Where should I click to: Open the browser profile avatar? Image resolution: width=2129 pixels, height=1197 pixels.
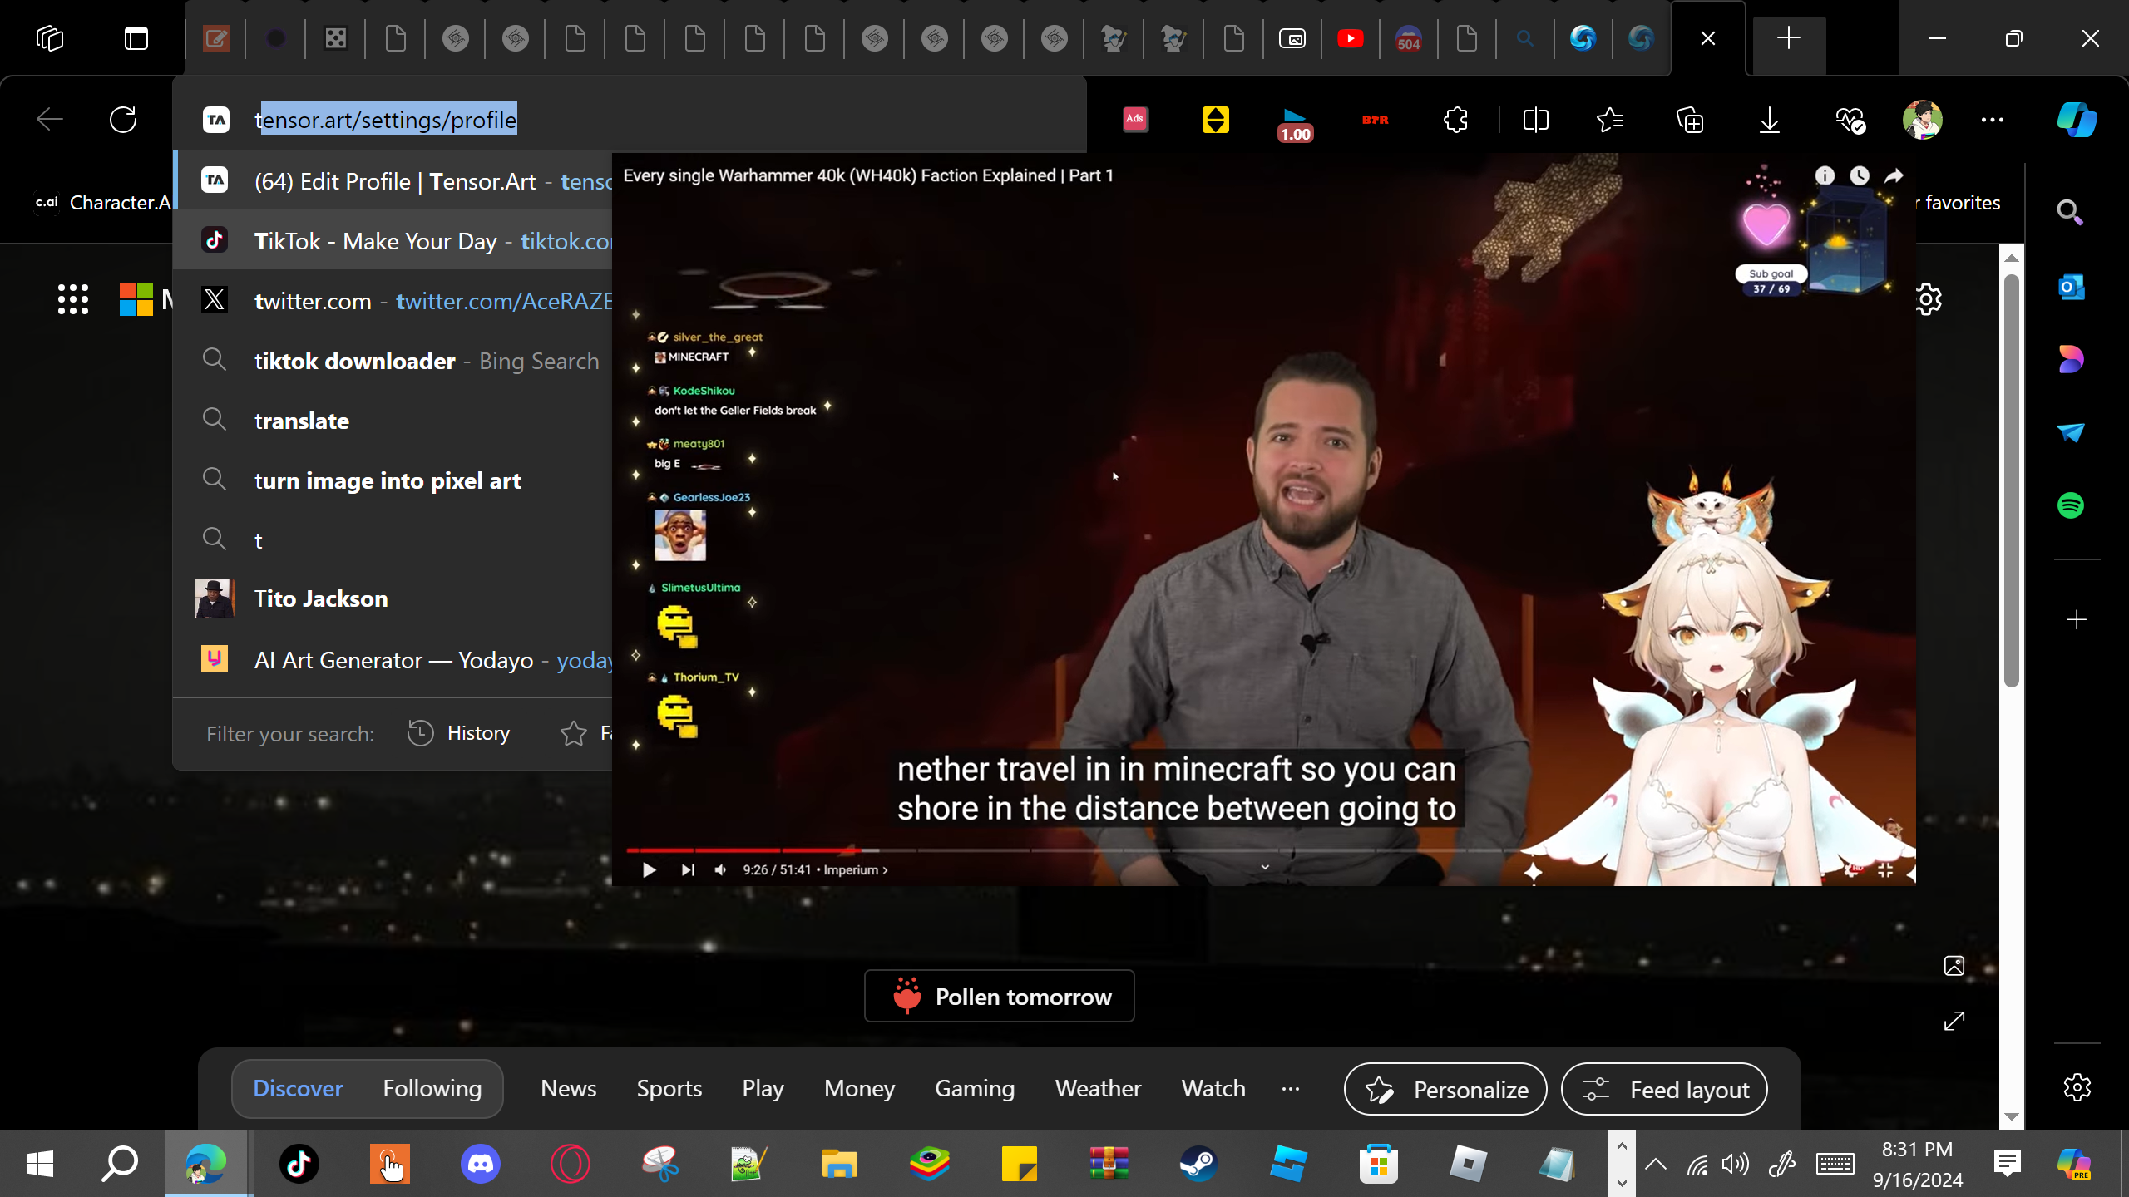click(x=1922, y=120)
